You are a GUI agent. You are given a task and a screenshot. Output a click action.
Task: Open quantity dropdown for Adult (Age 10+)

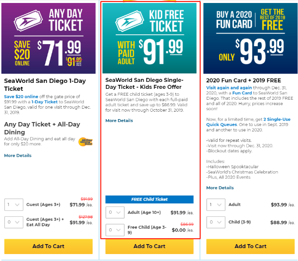[x=115, y=212]
